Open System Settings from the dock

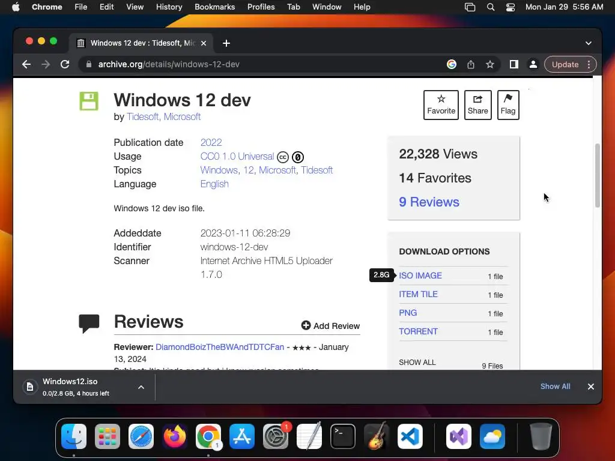pos(275,436)
